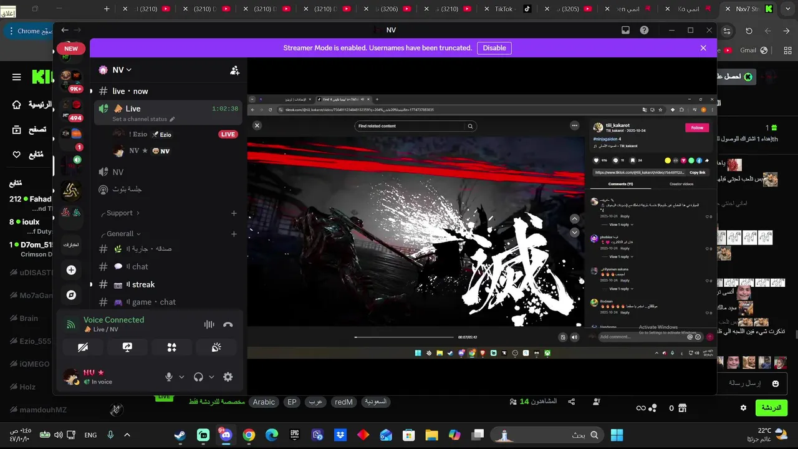798x449 pixels.
Task: Open the live · now text channel
Action: pyautogui.click(x=168, y=91)
